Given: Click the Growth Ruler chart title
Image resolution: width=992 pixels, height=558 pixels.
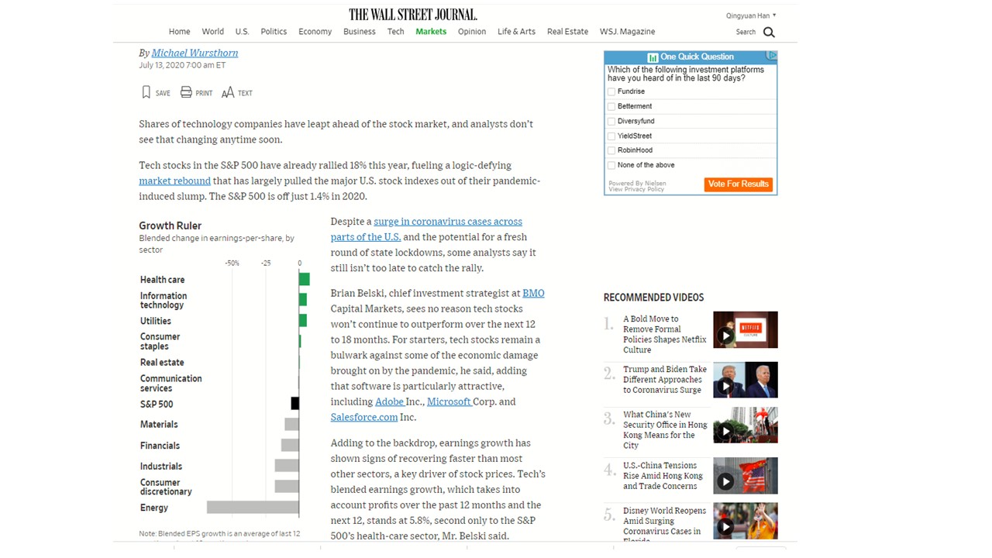Looking at the screenshot, I should tap(170, 226).
